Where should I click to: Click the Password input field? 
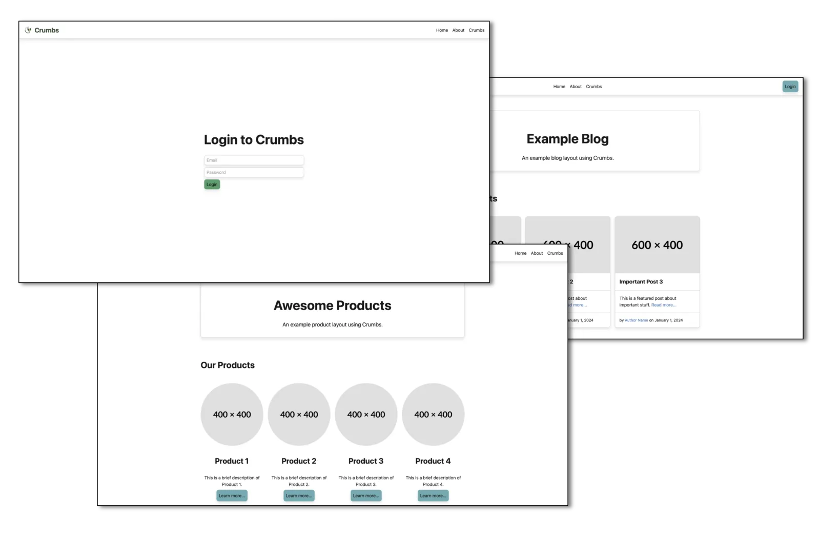[x=254, y=172]
